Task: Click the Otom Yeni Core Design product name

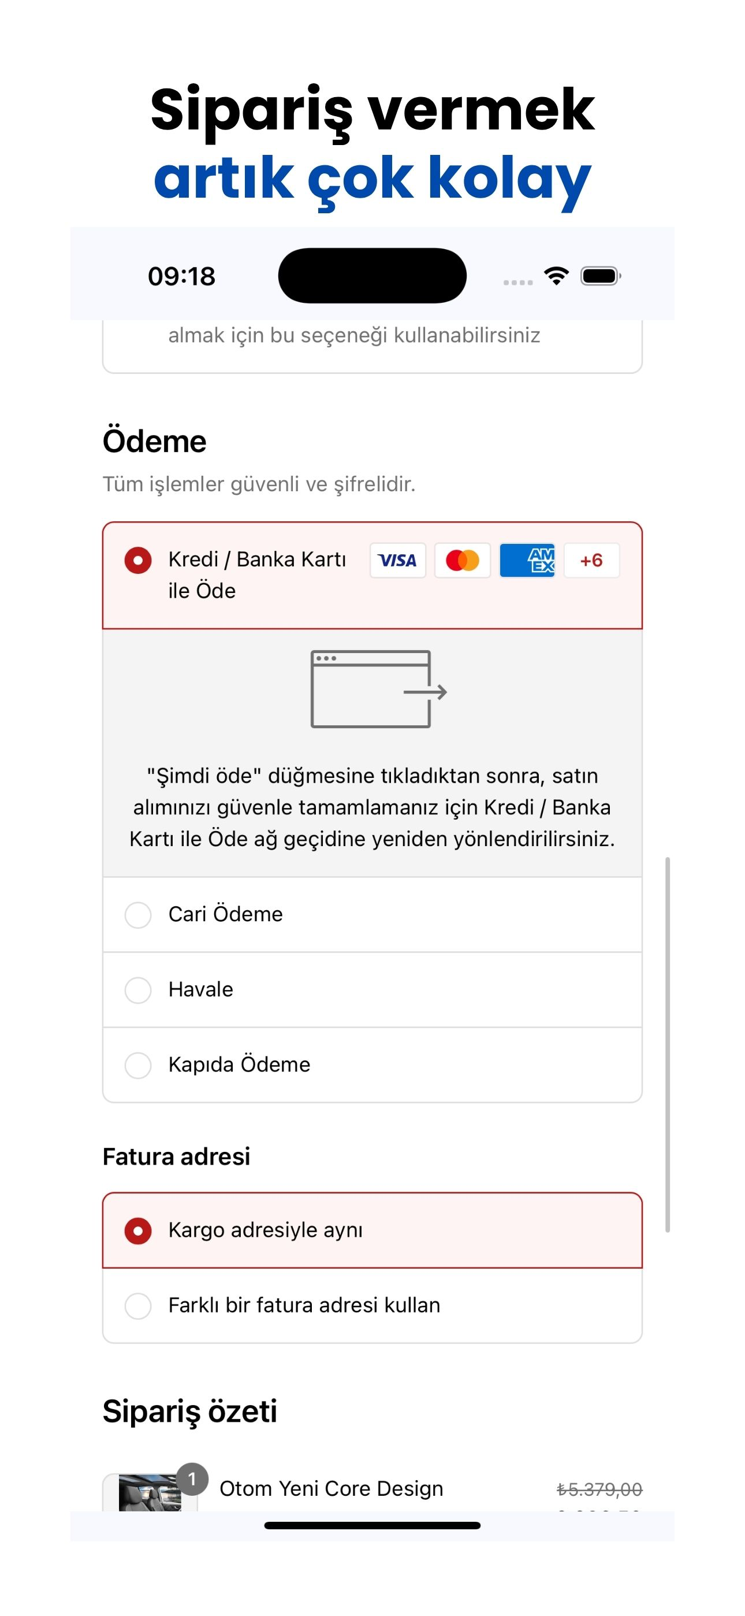Action: pos(331,1489)
